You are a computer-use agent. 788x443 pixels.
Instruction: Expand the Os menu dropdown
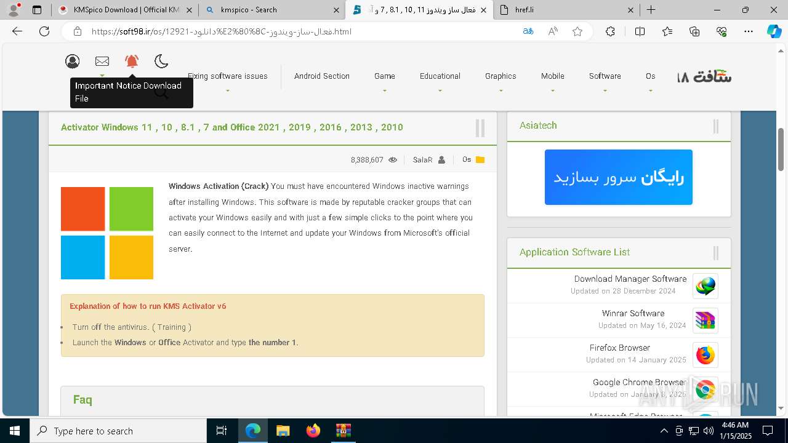(651, 91)
